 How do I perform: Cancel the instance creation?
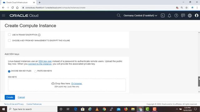(x=21, y=97)
